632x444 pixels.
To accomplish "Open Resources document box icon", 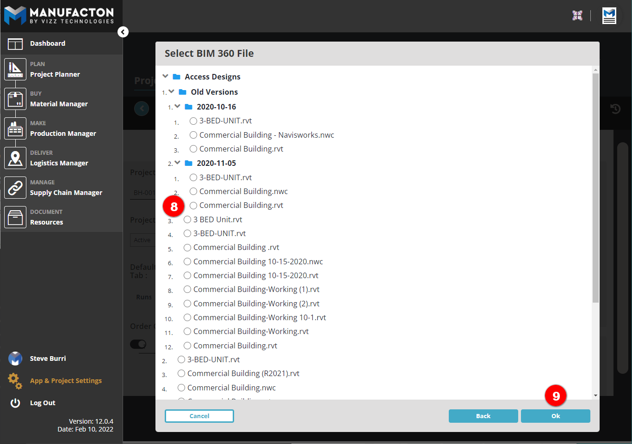I will (15, 217).
